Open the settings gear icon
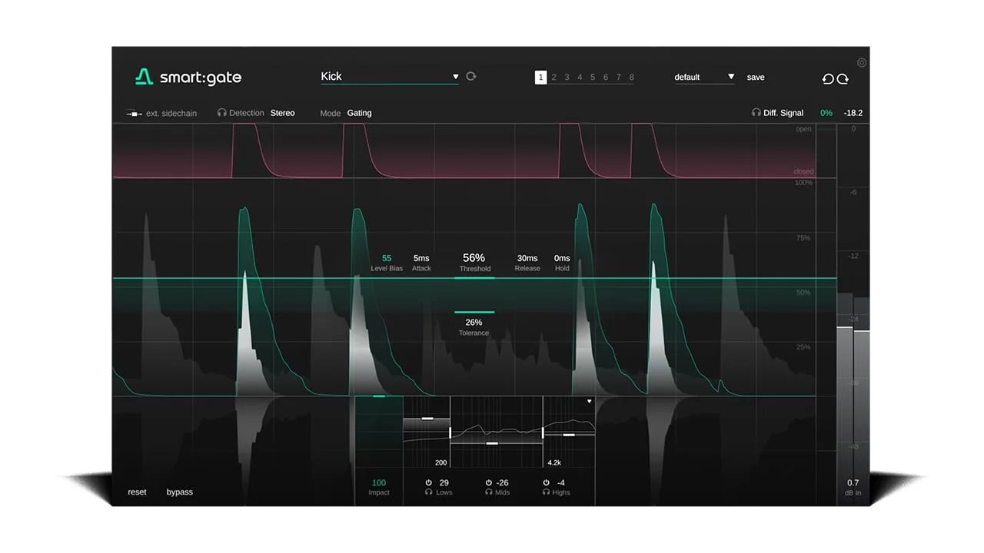 click(861, 62)
